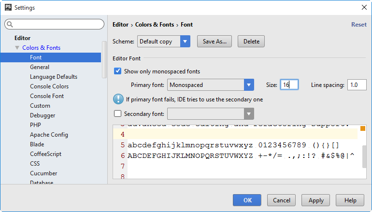Uncheck Show only monospaced fonts
Screen dimensions: 372x212
pyautogui.click(x=117, y=71)
